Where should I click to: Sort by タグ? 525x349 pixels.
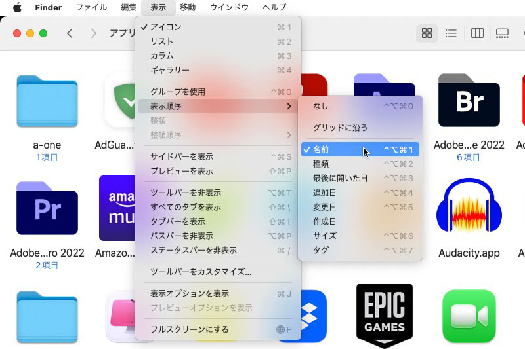coord(360,250)
